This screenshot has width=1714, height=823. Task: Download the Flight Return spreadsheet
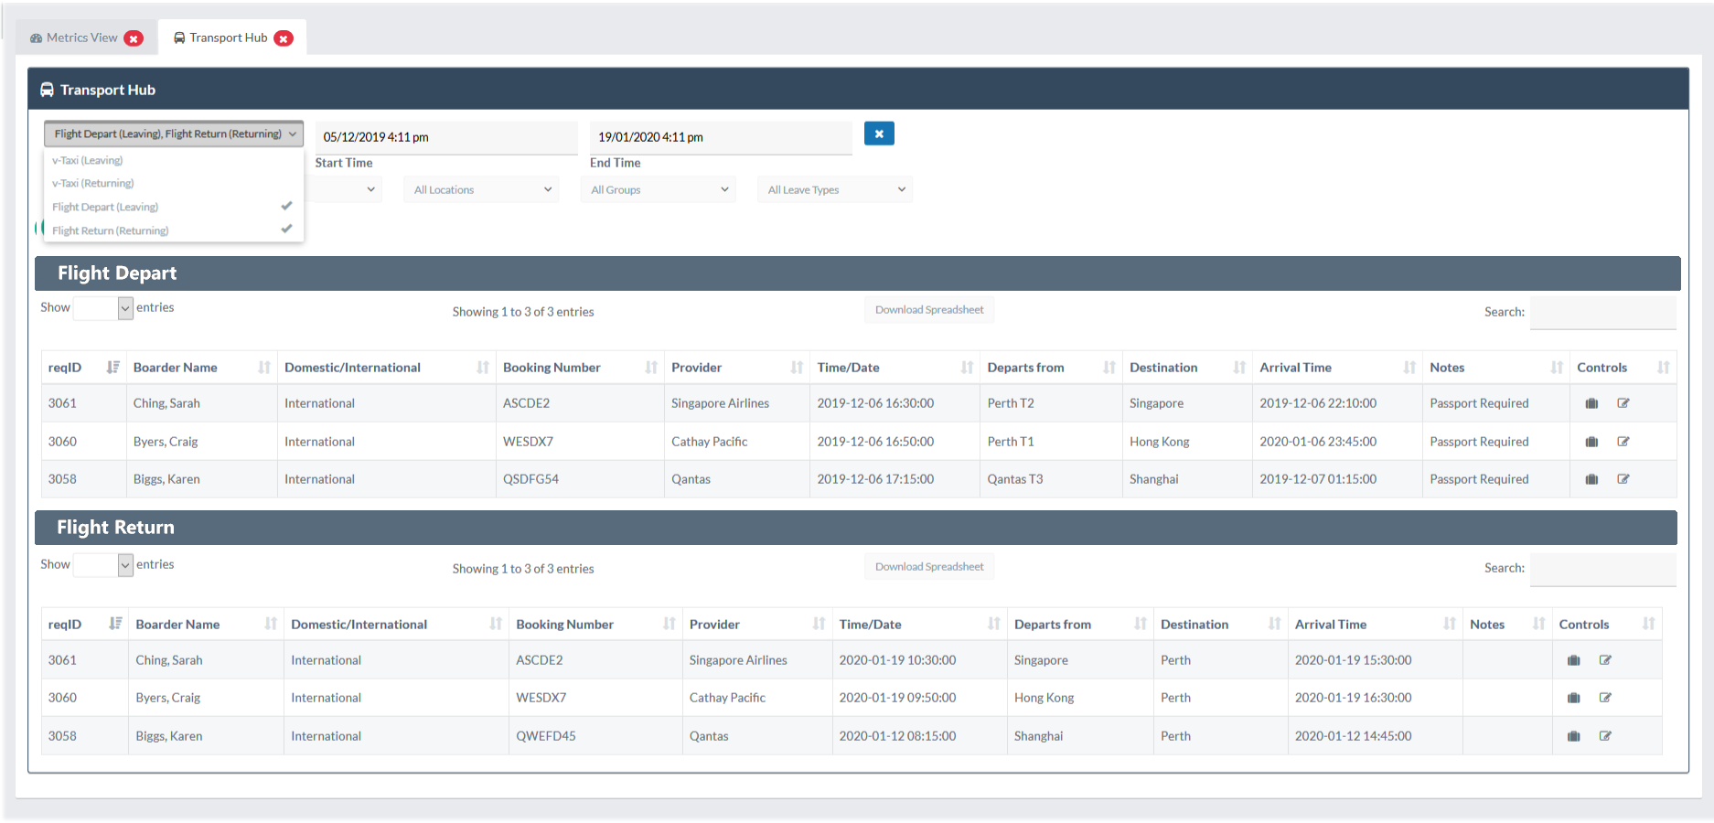[929, 567]
